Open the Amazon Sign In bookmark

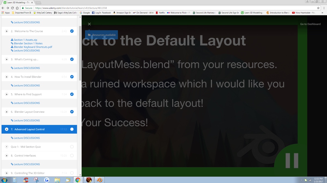coord(122,13)
